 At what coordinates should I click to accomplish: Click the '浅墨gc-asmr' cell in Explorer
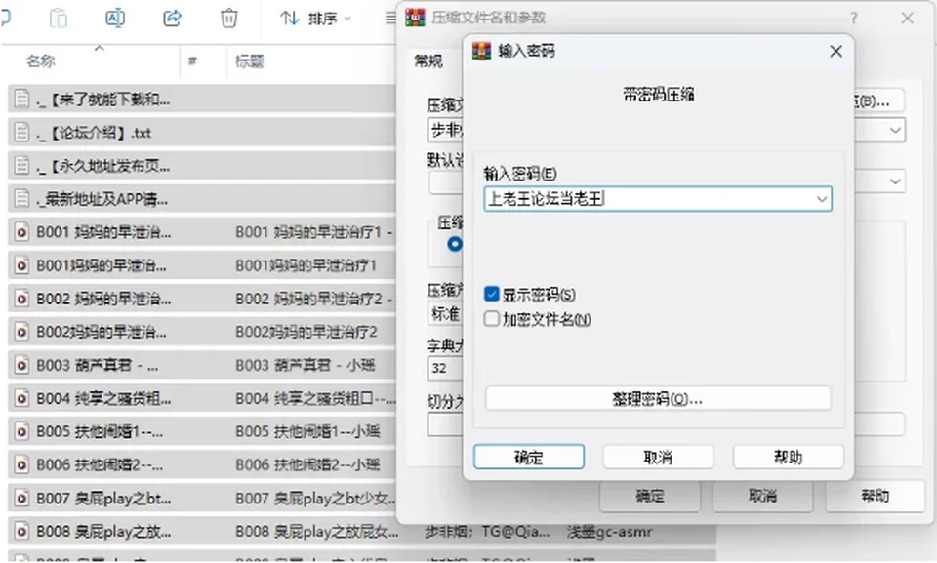coord(609,532)
